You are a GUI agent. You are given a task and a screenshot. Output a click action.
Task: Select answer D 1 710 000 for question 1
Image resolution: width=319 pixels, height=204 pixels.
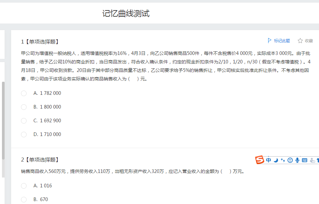pos(24,134)
